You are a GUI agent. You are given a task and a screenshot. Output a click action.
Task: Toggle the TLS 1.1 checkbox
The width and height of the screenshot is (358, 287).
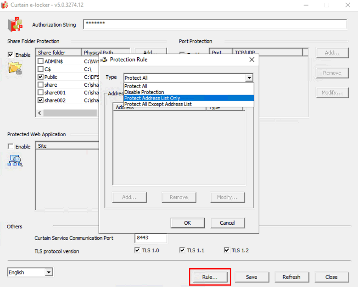pos(182,250)
